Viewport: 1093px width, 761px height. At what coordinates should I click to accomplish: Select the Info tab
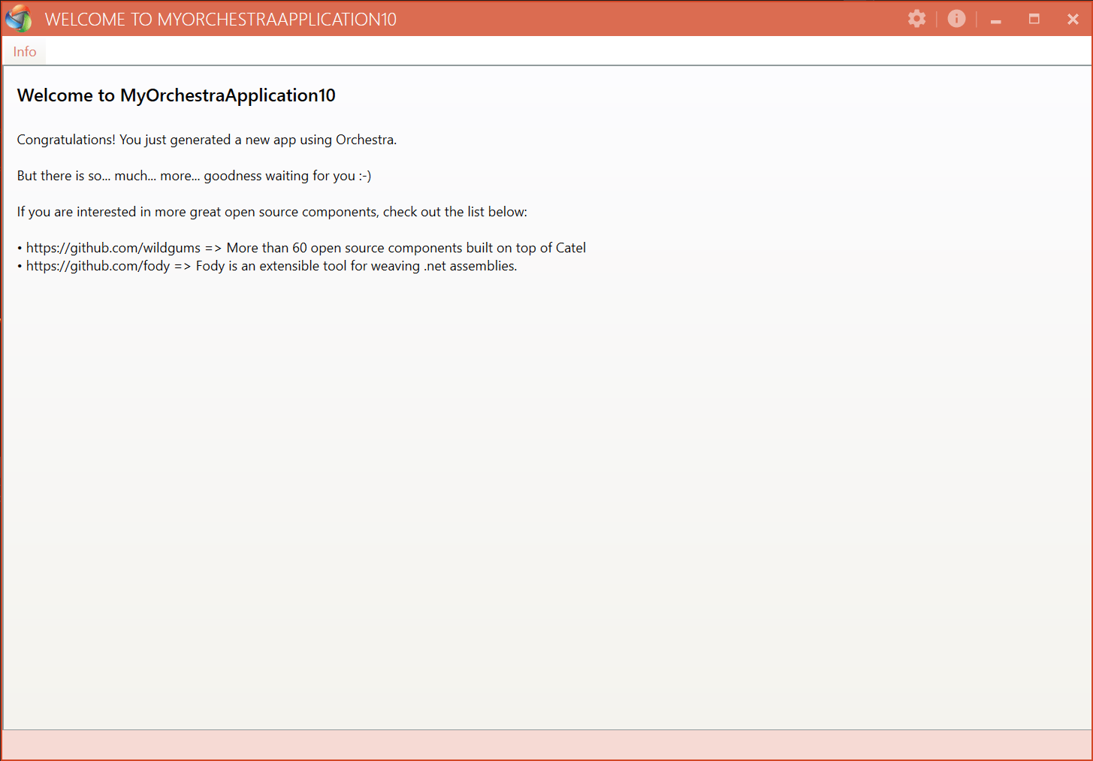pos(25,52)
